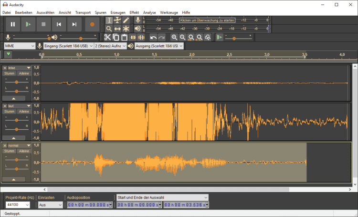Open the 'leise' track dropdown menu
This screenshot has width=358, height=217.
20,68
